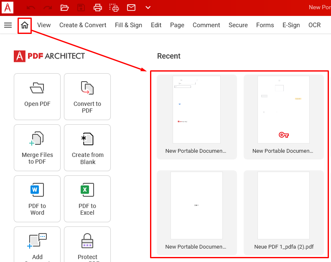Click the print selection area icon
Viewport: 331px width, 262px height.
coord(114,8)
